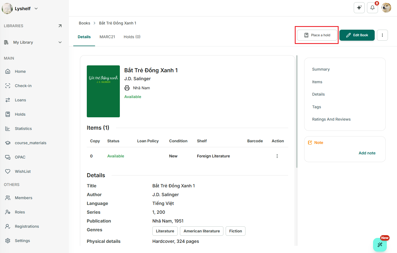Switch to the Details tab
Image resolution: width=397 pixels, height=253 pixels.
click(84, 37)
